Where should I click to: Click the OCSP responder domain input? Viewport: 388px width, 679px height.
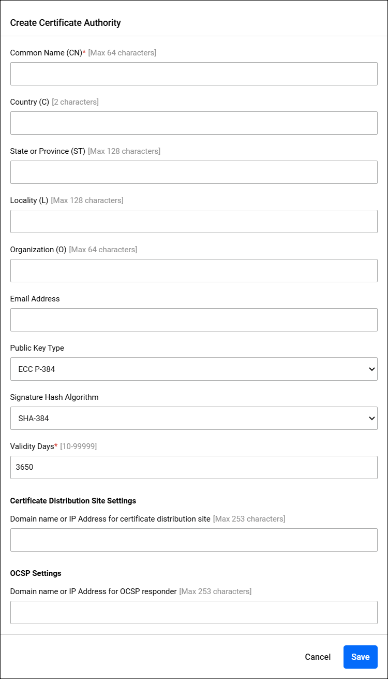click(194, 612)
